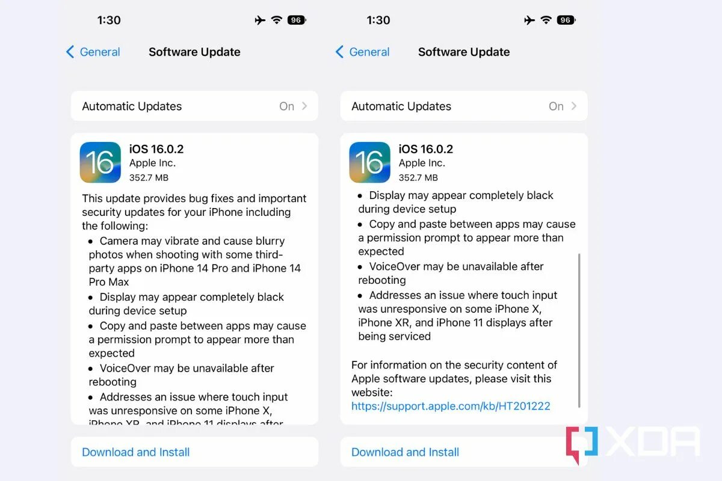
Task: Expand Automatic Updates chevron in right screen
Action: (574, 106)
